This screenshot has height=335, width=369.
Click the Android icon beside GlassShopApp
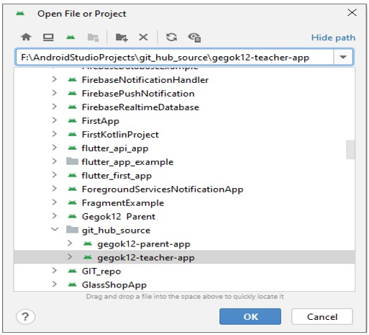[x=72, y=285]
